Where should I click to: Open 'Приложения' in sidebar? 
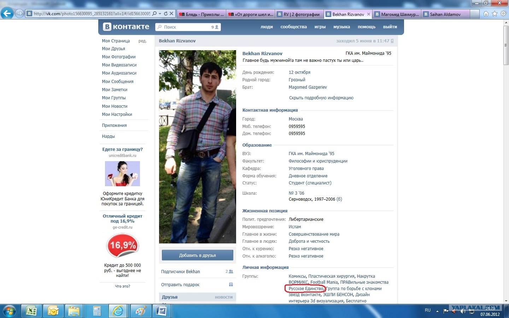click(x=114, y=125)
